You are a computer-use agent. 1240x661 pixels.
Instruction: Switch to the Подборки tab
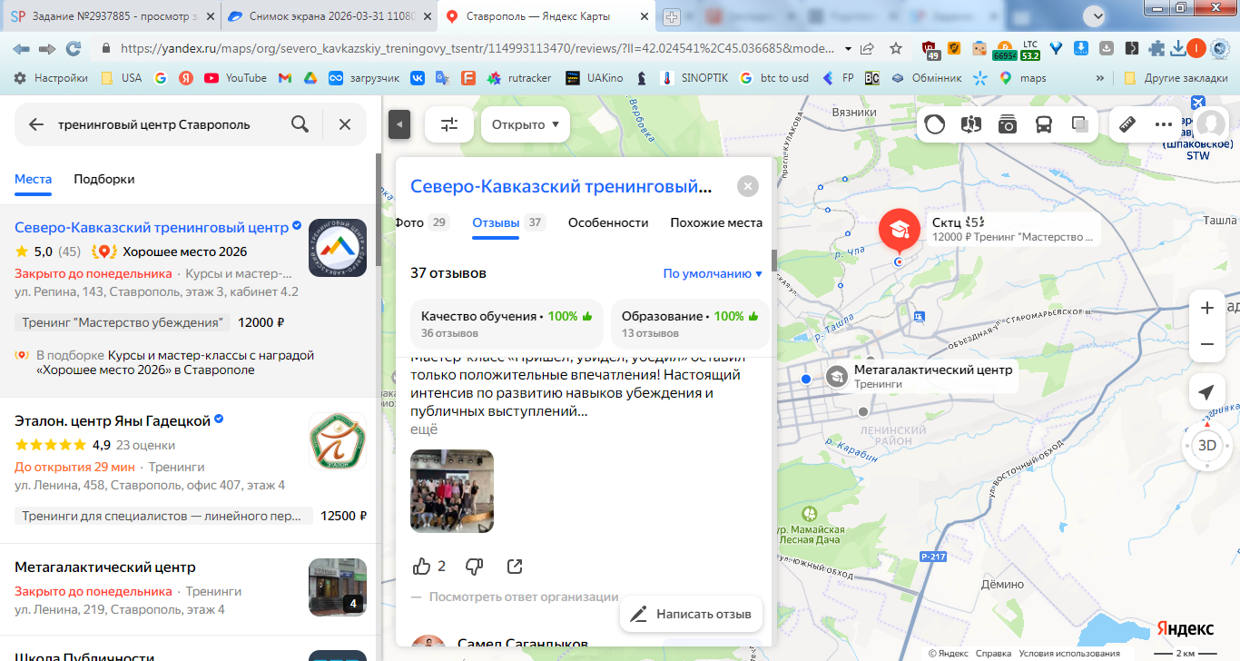point(104,179)
